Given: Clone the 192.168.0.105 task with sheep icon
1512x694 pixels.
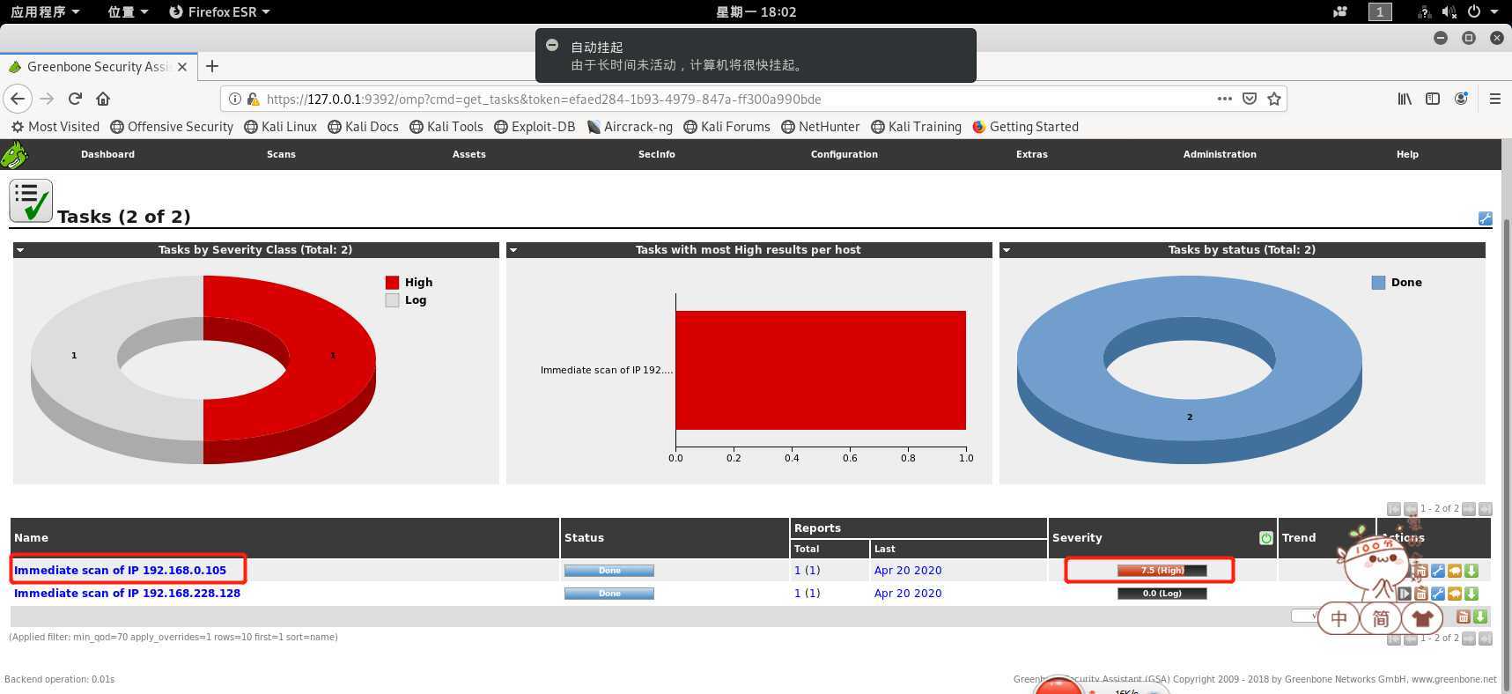Looking at the screenshot, I should coord(1455,571).
